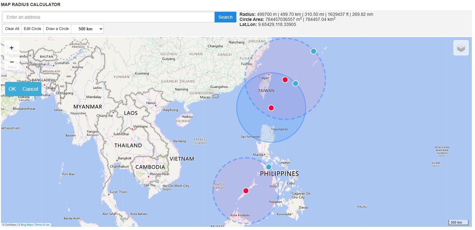Click the Fuzhou city label
The image size is (475, 230).
tap(247, 64)
